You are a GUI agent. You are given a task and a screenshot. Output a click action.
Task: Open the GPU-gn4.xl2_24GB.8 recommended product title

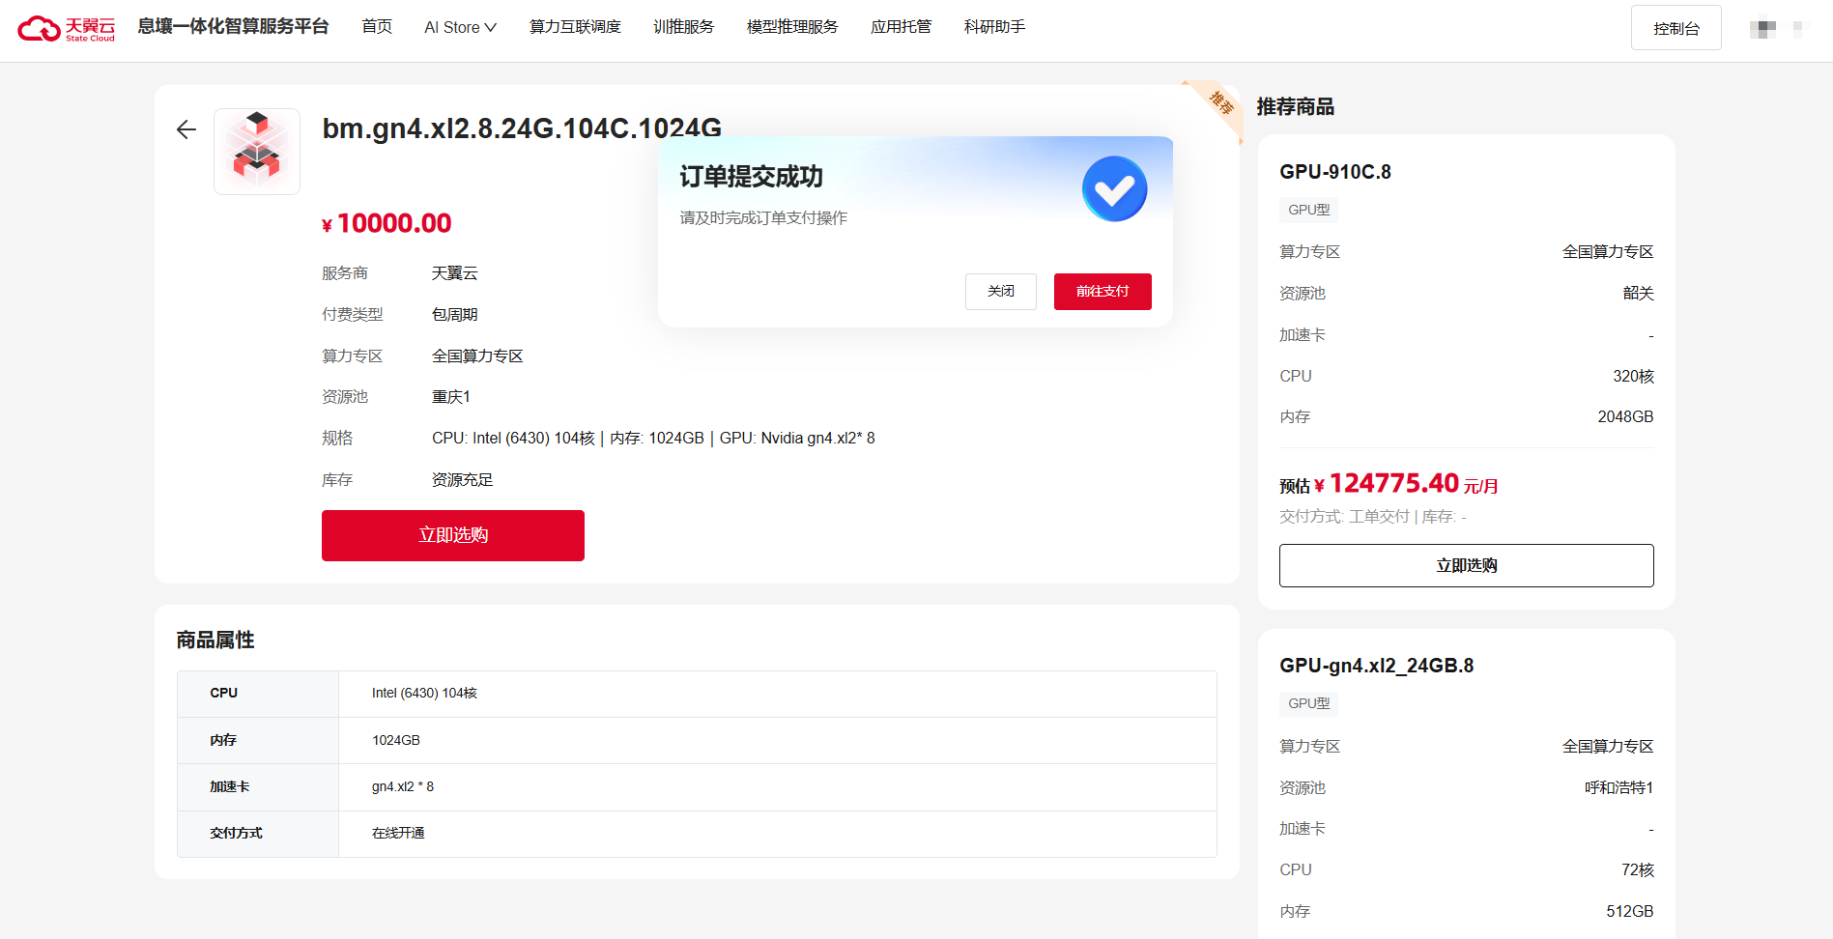(1377, 666)
